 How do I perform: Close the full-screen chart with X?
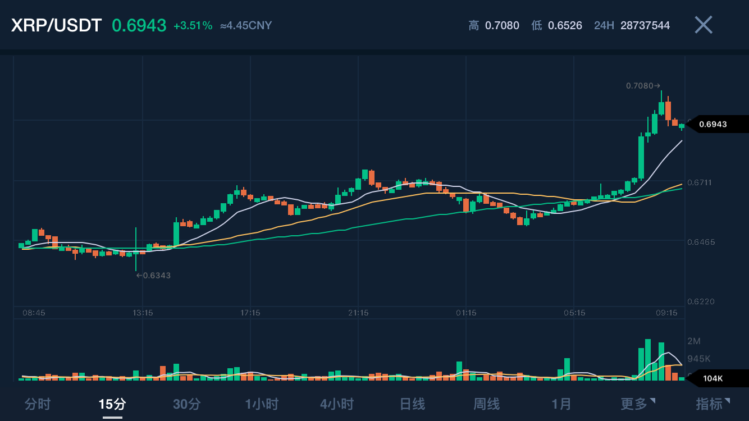coord(703,25)
